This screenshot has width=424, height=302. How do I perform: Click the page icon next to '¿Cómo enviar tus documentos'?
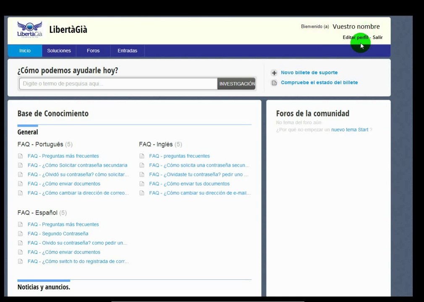(142, 184)
